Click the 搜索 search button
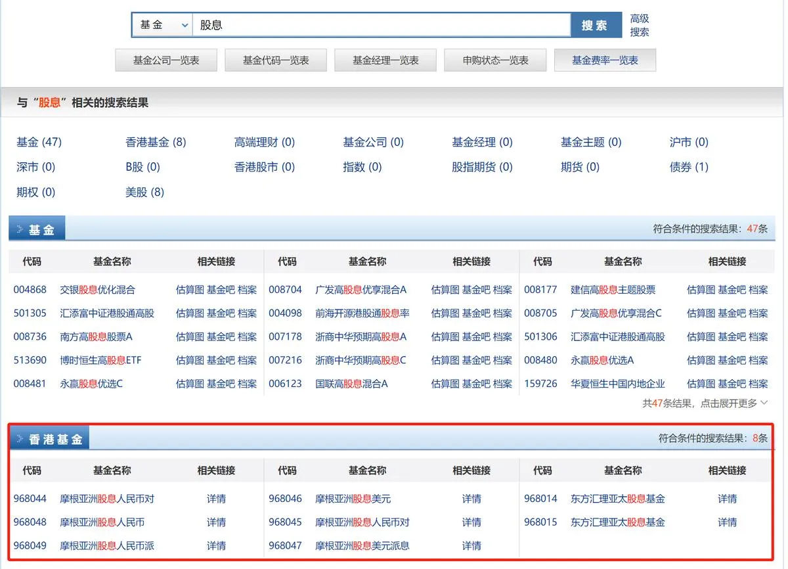 (x=596, y=24)
